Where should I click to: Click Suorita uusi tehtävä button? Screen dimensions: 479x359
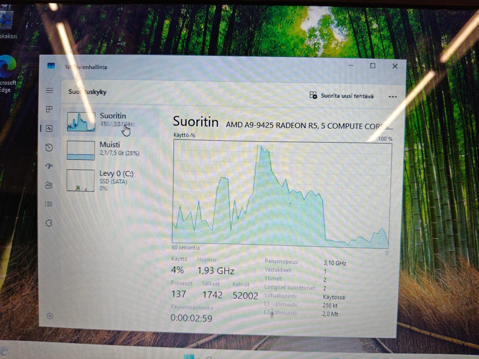click(x=341, y=96)
